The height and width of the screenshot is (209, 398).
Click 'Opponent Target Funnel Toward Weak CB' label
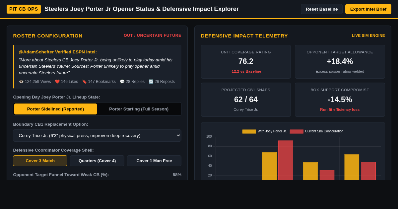click(x=61, y=174)
